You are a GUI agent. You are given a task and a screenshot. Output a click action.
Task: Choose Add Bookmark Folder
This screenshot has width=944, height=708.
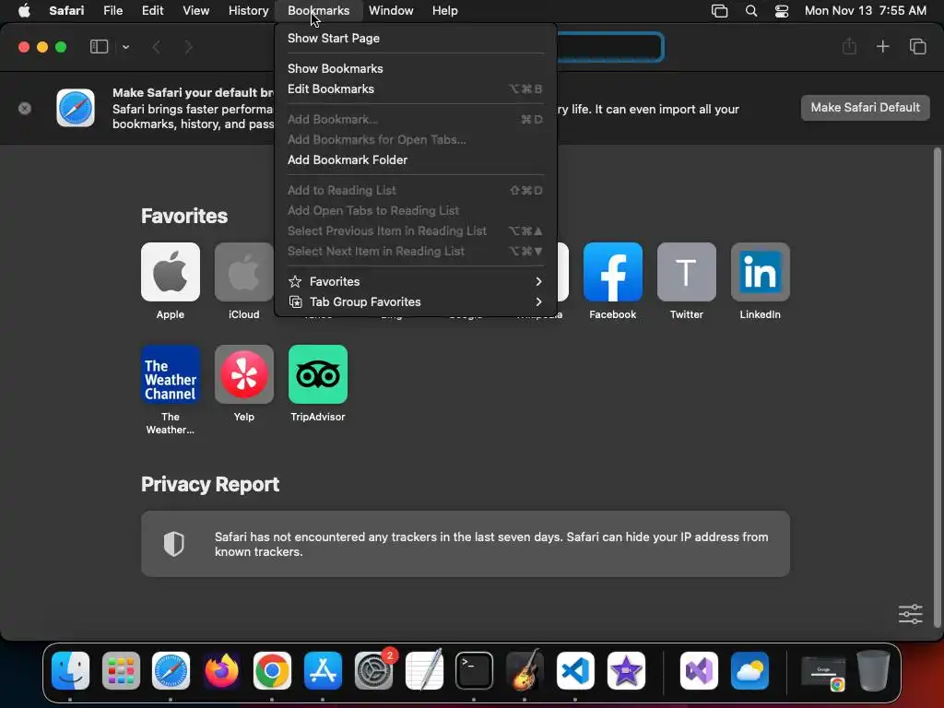(416, 160)
